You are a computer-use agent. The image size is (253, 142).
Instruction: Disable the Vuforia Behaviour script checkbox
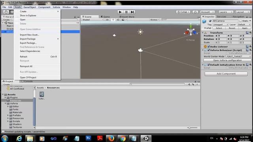[x=209, y=50]
